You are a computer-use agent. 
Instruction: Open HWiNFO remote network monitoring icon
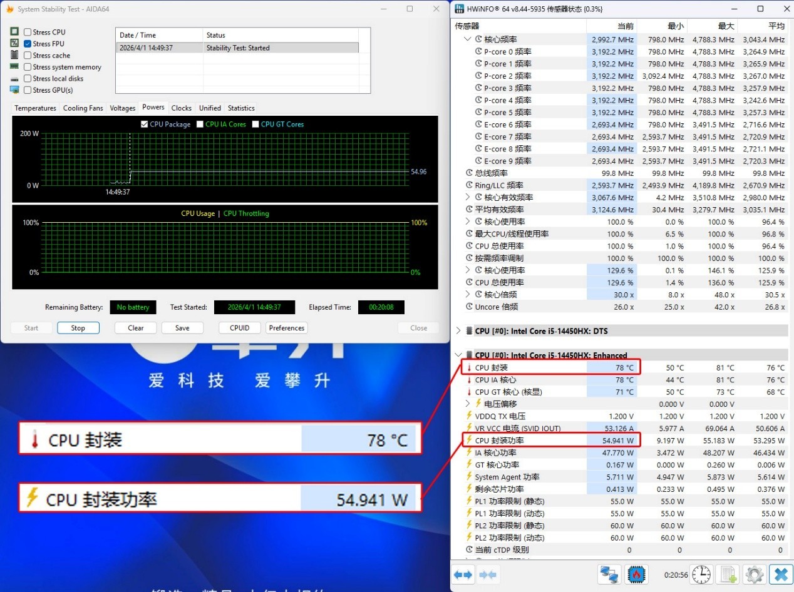click(x=609, y=574)
